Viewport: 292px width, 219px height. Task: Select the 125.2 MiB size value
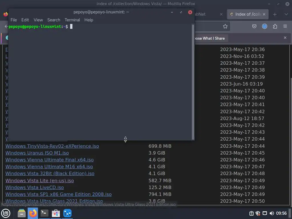[x=160, y=188]
